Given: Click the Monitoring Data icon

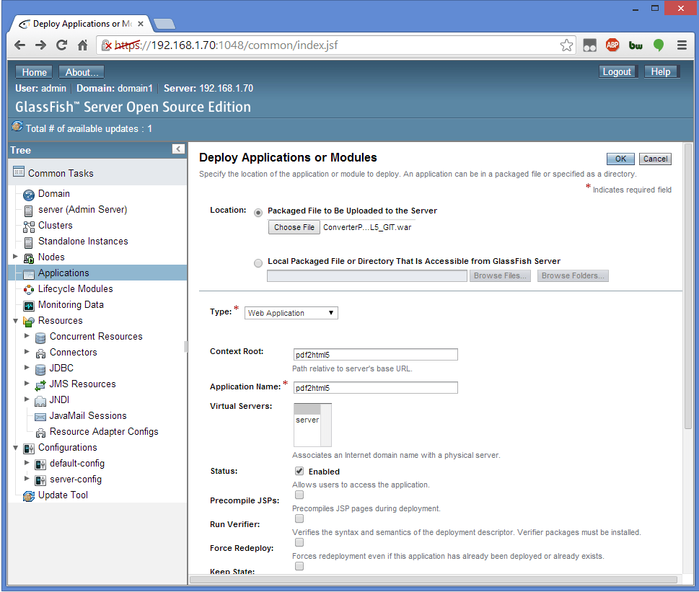Looking at the screenshot, I should [29, 305].
